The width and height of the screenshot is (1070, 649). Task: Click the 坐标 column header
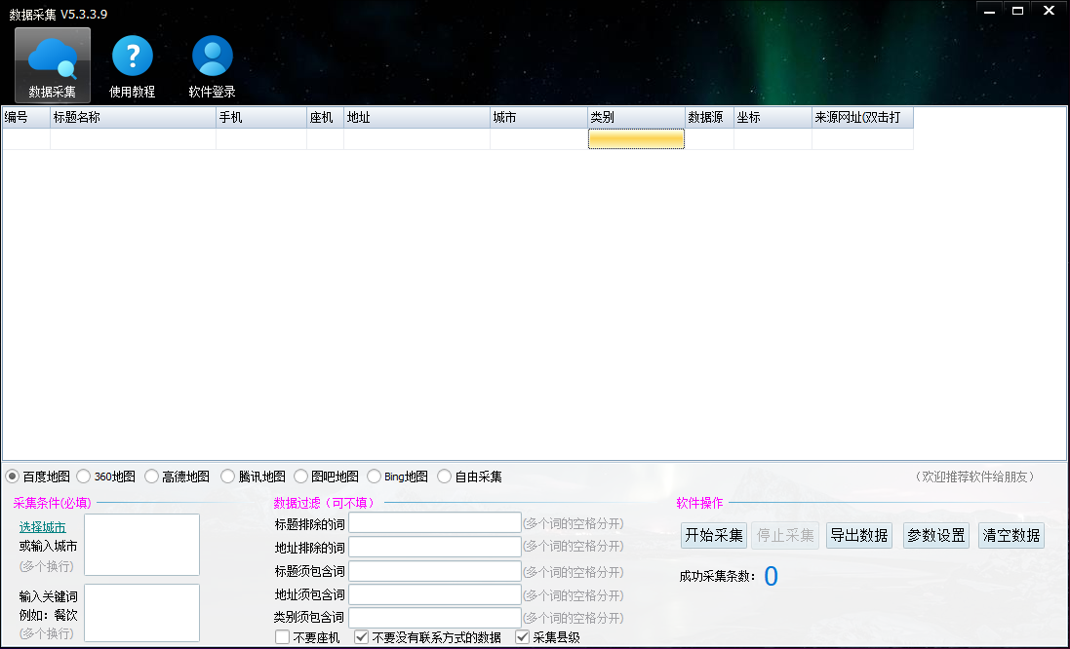[773, 117]
